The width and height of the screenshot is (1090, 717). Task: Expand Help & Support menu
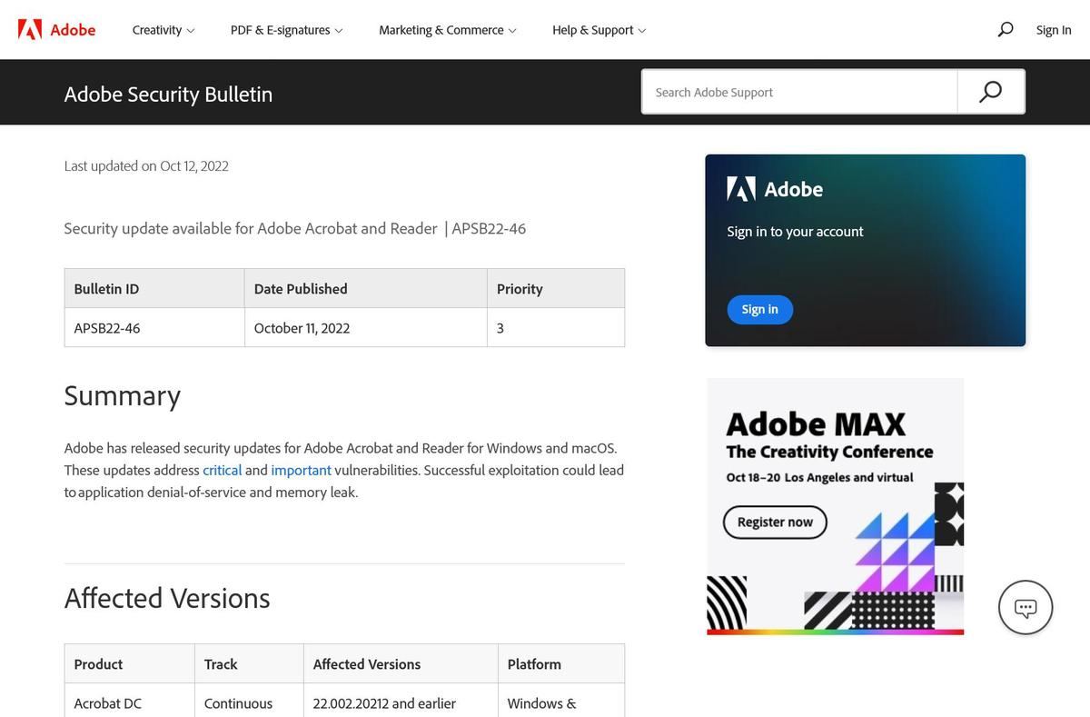point(599,30)
